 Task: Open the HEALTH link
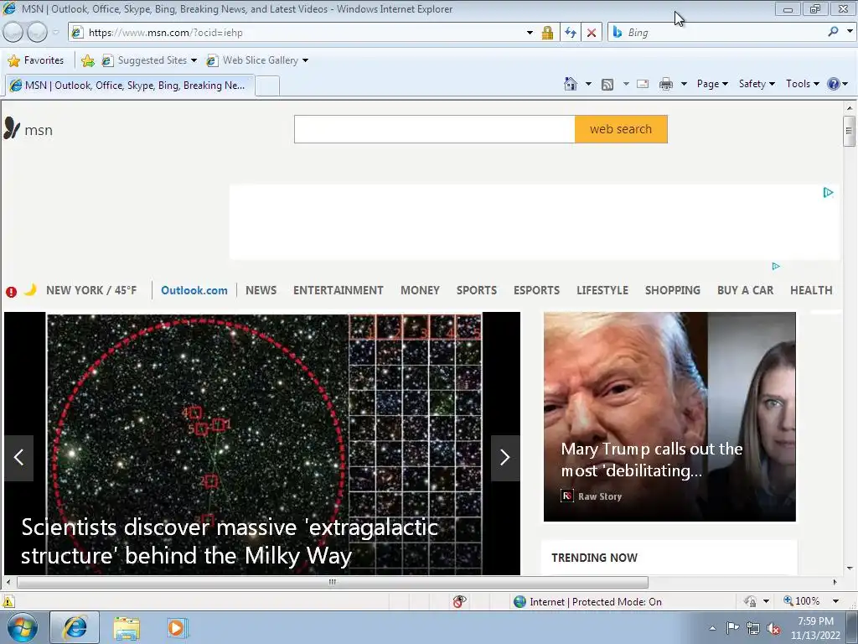pyautogui.click(x=811, y=290)
